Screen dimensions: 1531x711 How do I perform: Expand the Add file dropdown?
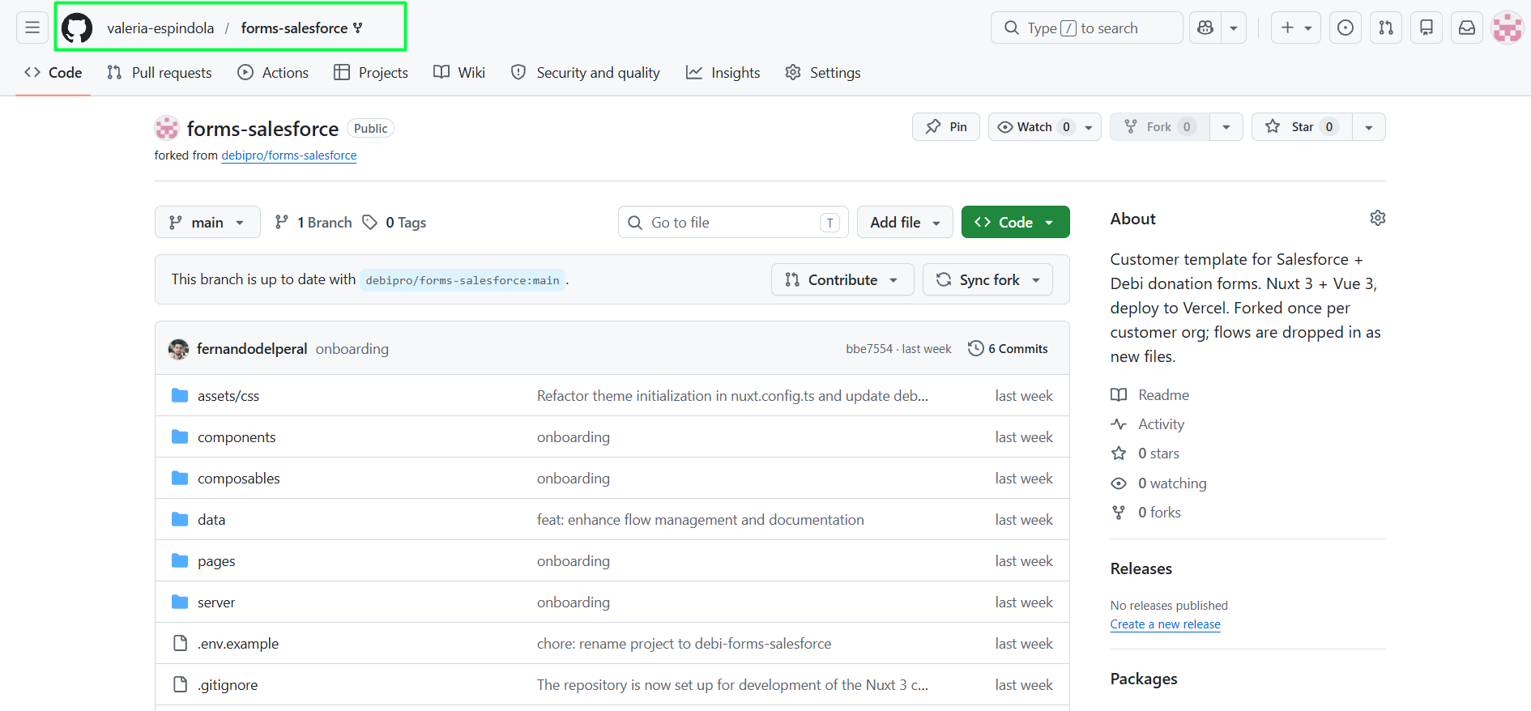click(x=905, y=222)
